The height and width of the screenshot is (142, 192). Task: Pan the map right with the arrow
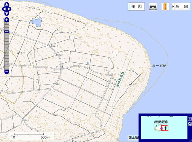tap(9, 9)
